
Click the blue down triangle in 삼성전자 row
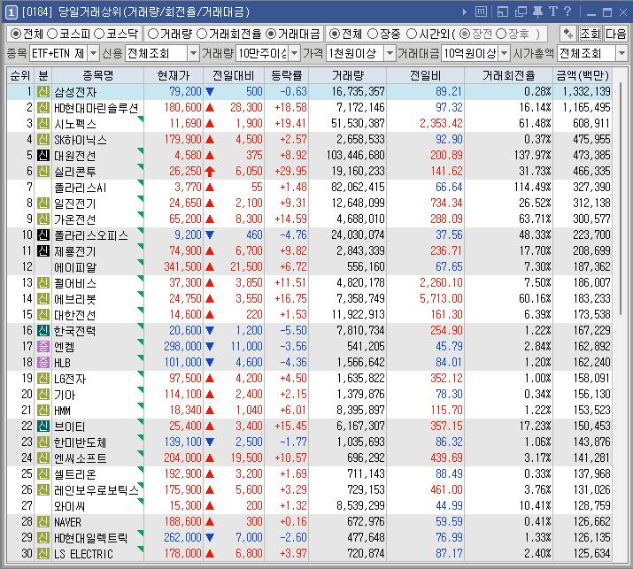point(210,92)
